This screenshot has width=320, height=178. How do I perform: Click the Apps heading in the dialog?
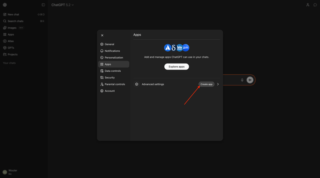137,35
